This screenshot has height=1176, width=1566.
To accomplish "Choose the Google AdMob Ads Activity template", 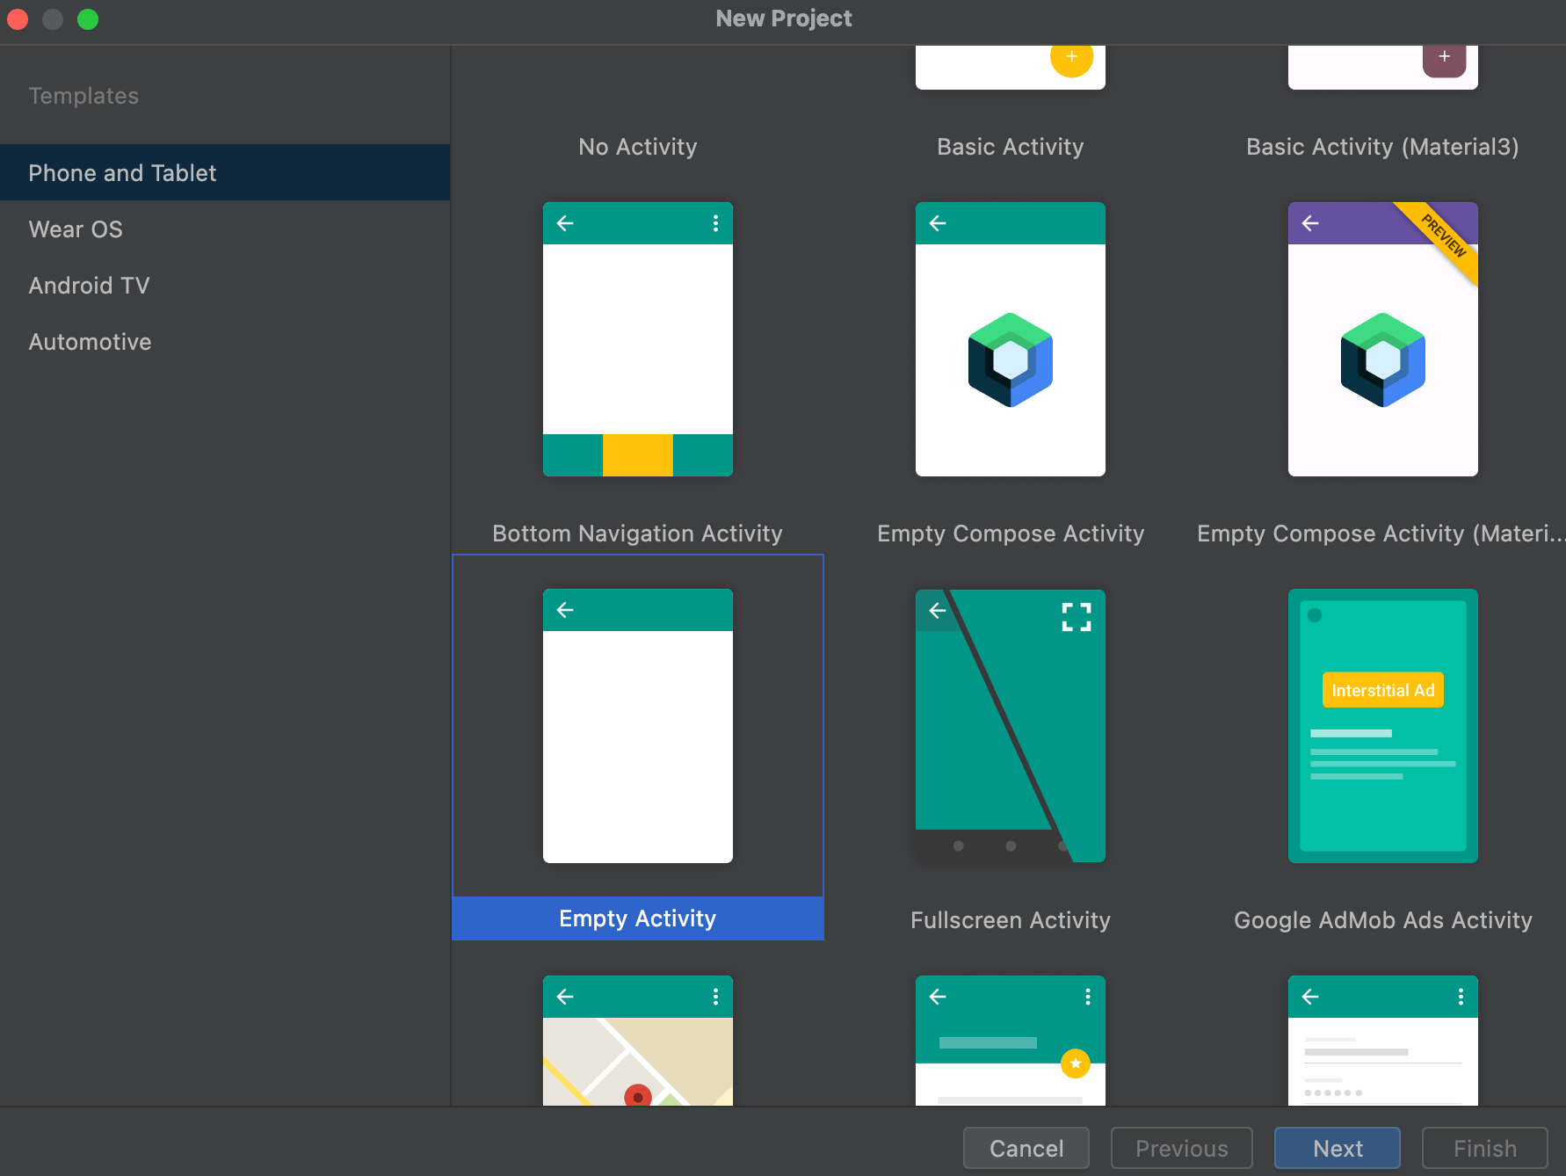I will coord(1381,725).
